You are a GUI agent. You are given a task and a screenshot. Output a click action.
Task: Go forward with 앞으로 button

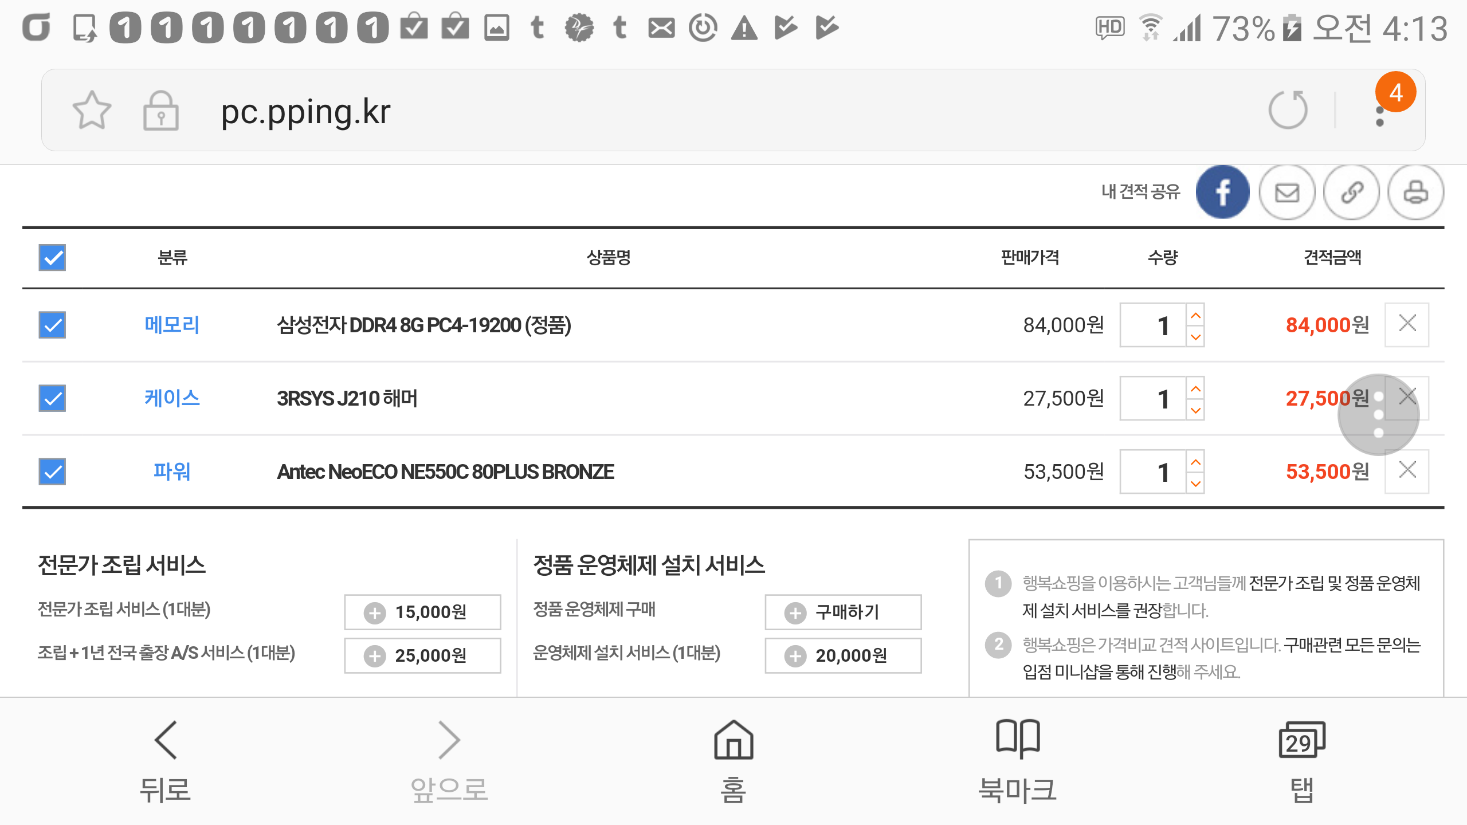[449, 762]
